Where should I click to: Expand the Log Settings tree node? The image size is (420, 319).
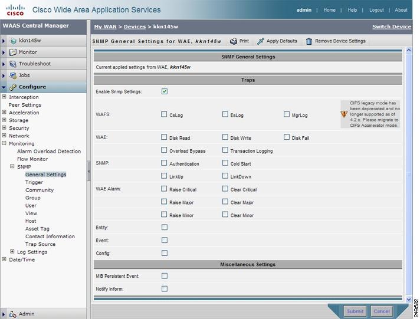tap(12, 252)
